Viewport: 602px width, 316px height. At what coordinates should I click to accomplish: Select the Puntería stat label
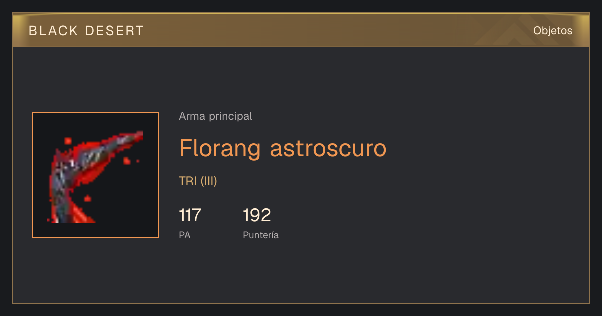tap(261, 235)
